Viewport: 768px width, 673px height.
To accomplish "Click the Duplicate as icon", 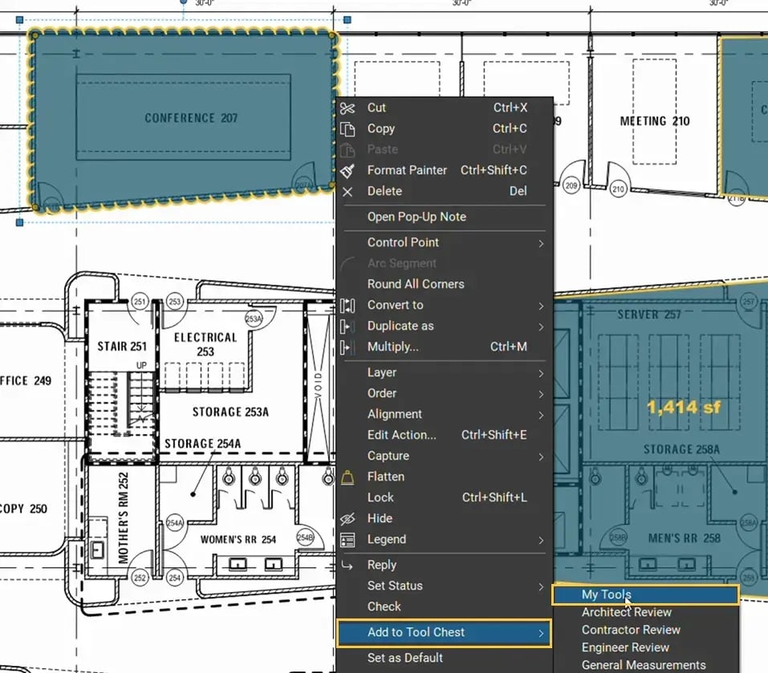I will [347, 326].
